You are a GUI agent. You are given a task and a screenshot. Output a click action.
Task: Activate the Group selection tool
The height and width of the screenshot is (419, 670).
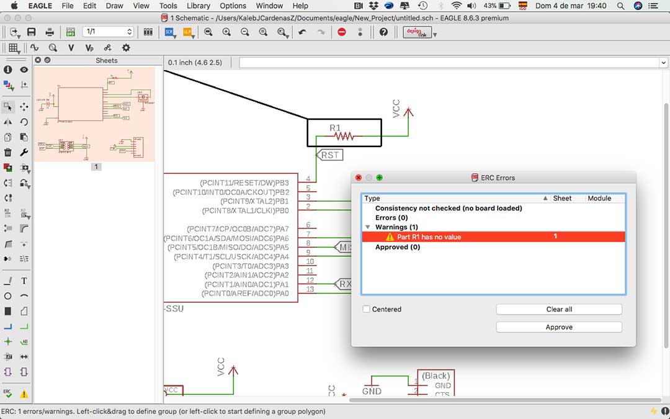pyautogui.click(x=7, y=107)
